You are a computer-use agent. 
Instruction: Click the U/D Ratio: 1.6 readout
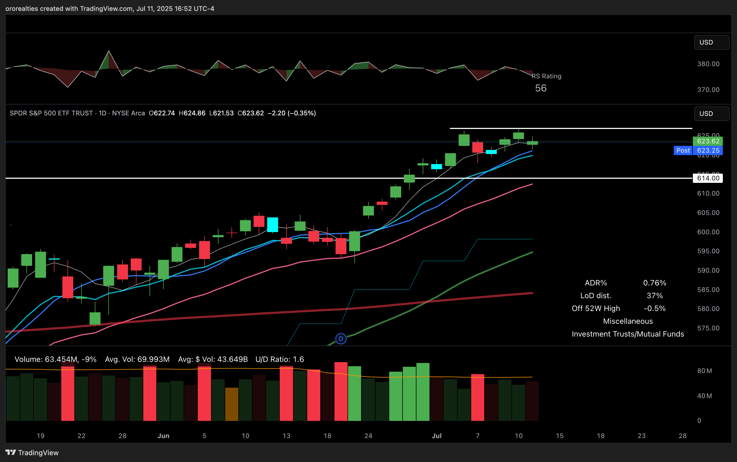coord(279,359)
